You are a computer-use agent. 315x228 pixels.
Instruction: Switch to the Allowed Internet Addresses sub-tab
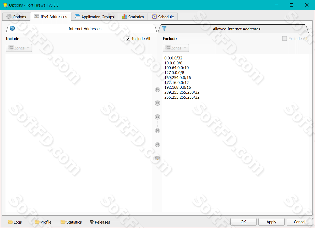(233, 29)
